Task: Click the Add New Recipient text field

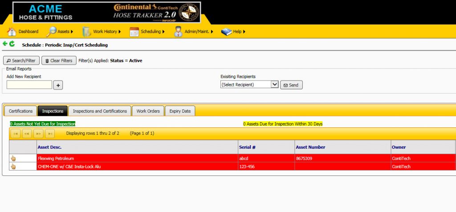Action: tap(29, 85)
